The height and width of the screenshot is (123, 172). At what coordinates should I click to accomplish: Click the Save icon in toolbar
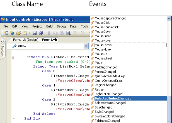coord(35,33)
